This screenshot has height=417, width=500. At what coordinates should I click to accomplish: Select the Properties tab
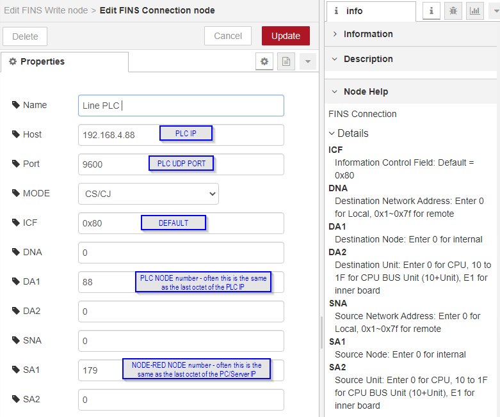pyautogui.click(x=65, y=62)
